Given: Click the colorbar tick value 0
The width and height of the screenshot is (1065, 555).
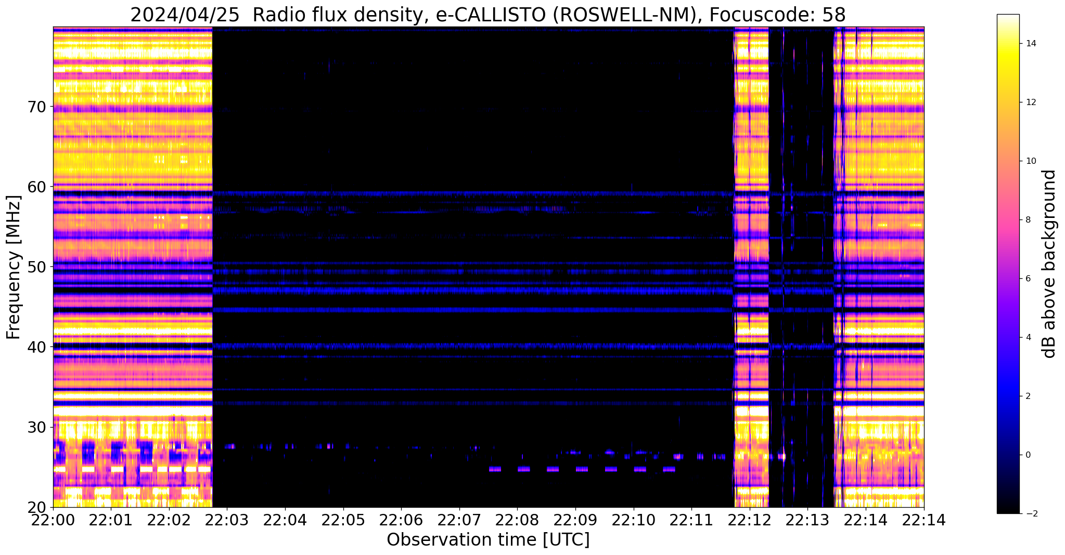Looking at the screenshot, I should [1028, 455].
